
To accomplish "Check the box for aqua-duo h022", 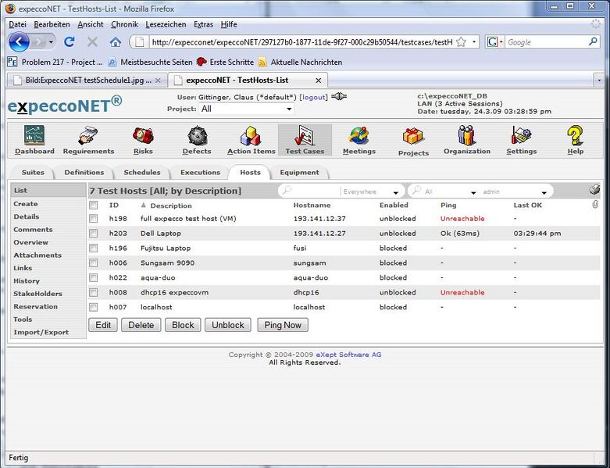I will pos(94,278).
